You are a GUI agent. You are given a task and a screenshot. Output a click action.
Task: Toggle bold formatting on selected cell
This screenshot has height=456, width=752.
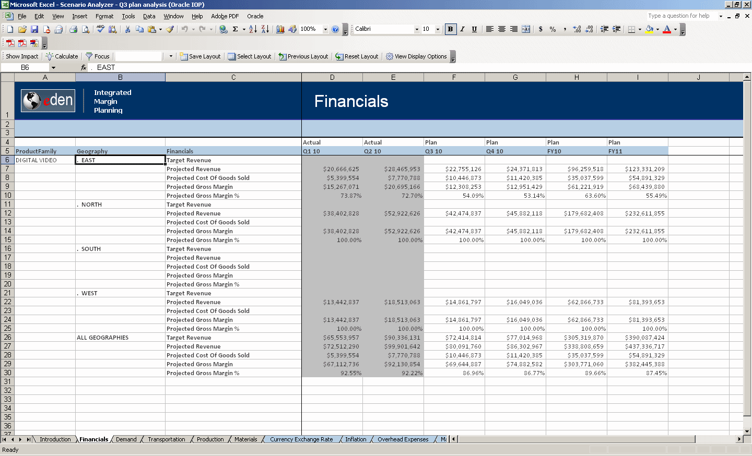pos(450,29)
